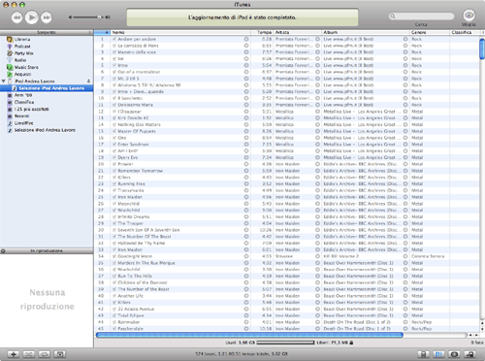Click the vertical scrollbar thumb

tap(482, 49)
